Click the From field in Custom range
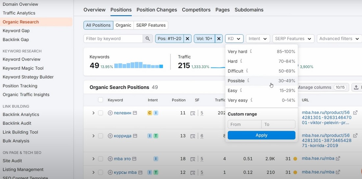Screen dimensions: 362x179 click(244, 124)
